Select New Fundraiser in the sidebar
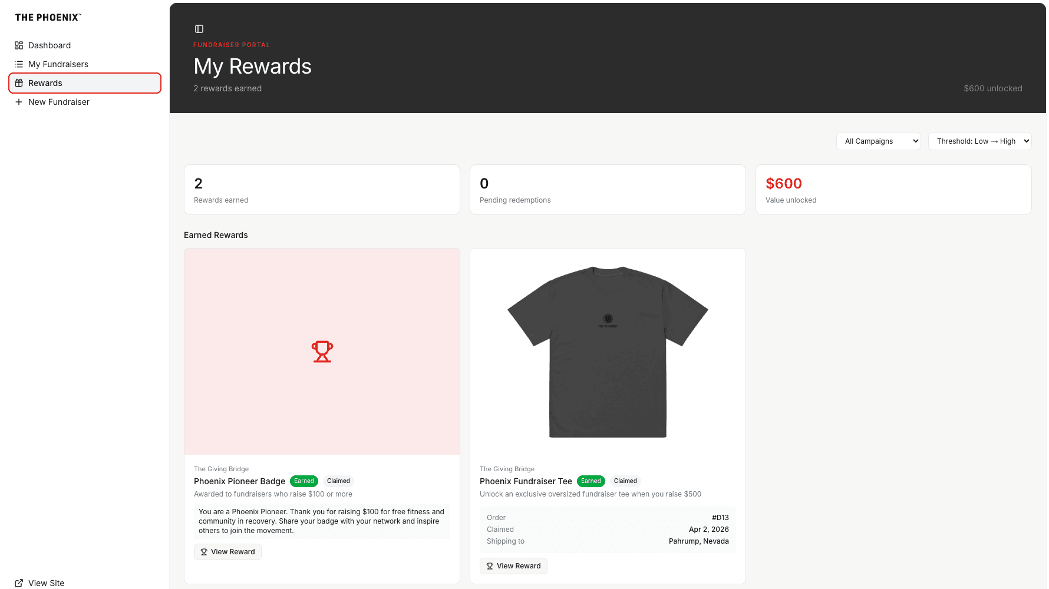 tap(59, 102)
